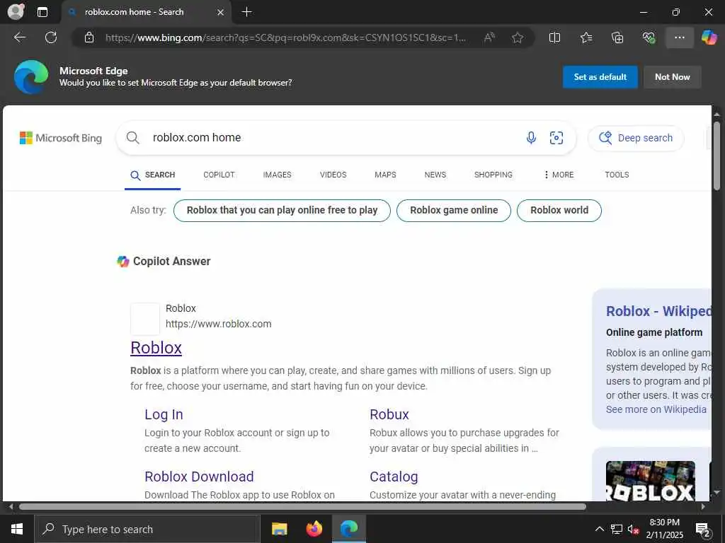The height and width of the screenshot is (543, 725).
Task: Open the Roblox main result link
Action: pyautogui.click(x=156, y=348)
